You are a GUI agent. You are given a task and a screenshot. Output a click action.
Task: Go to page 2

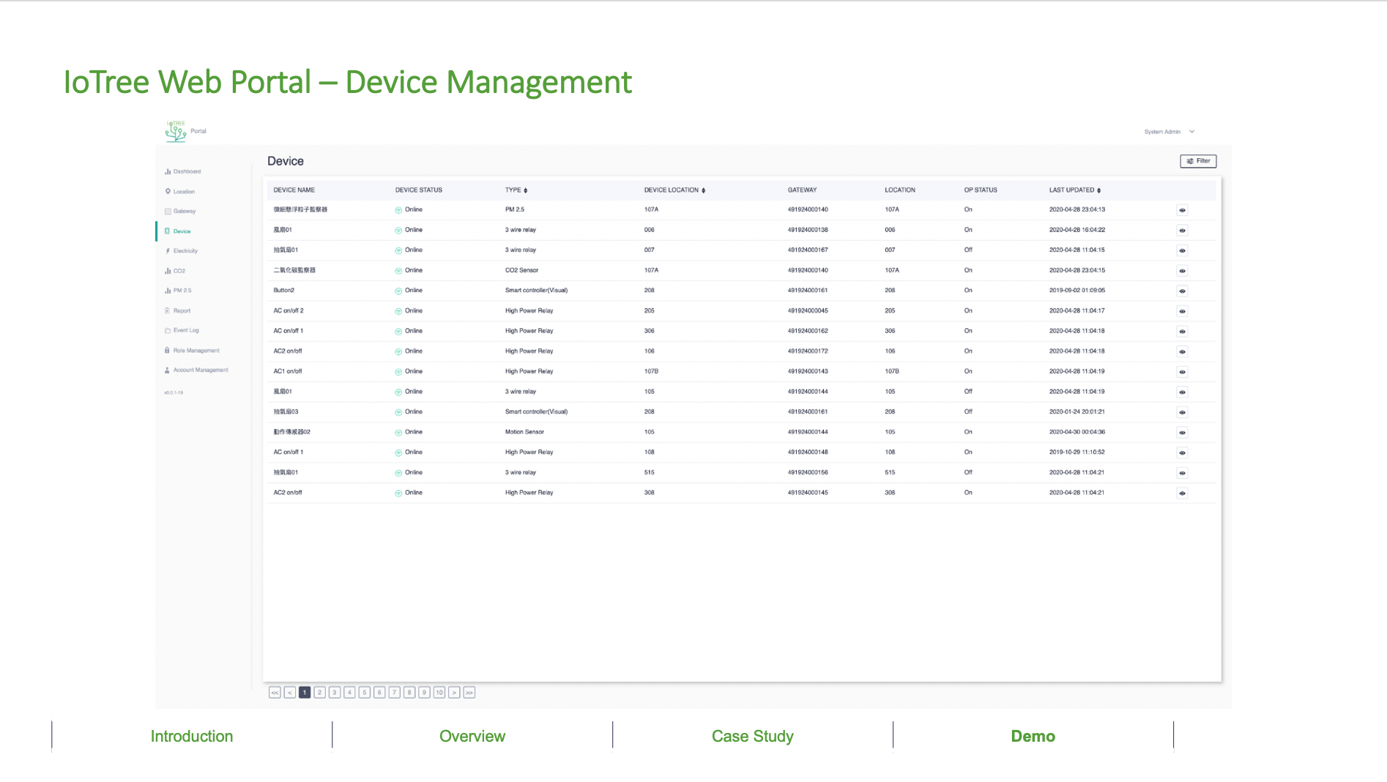[319, 693]
